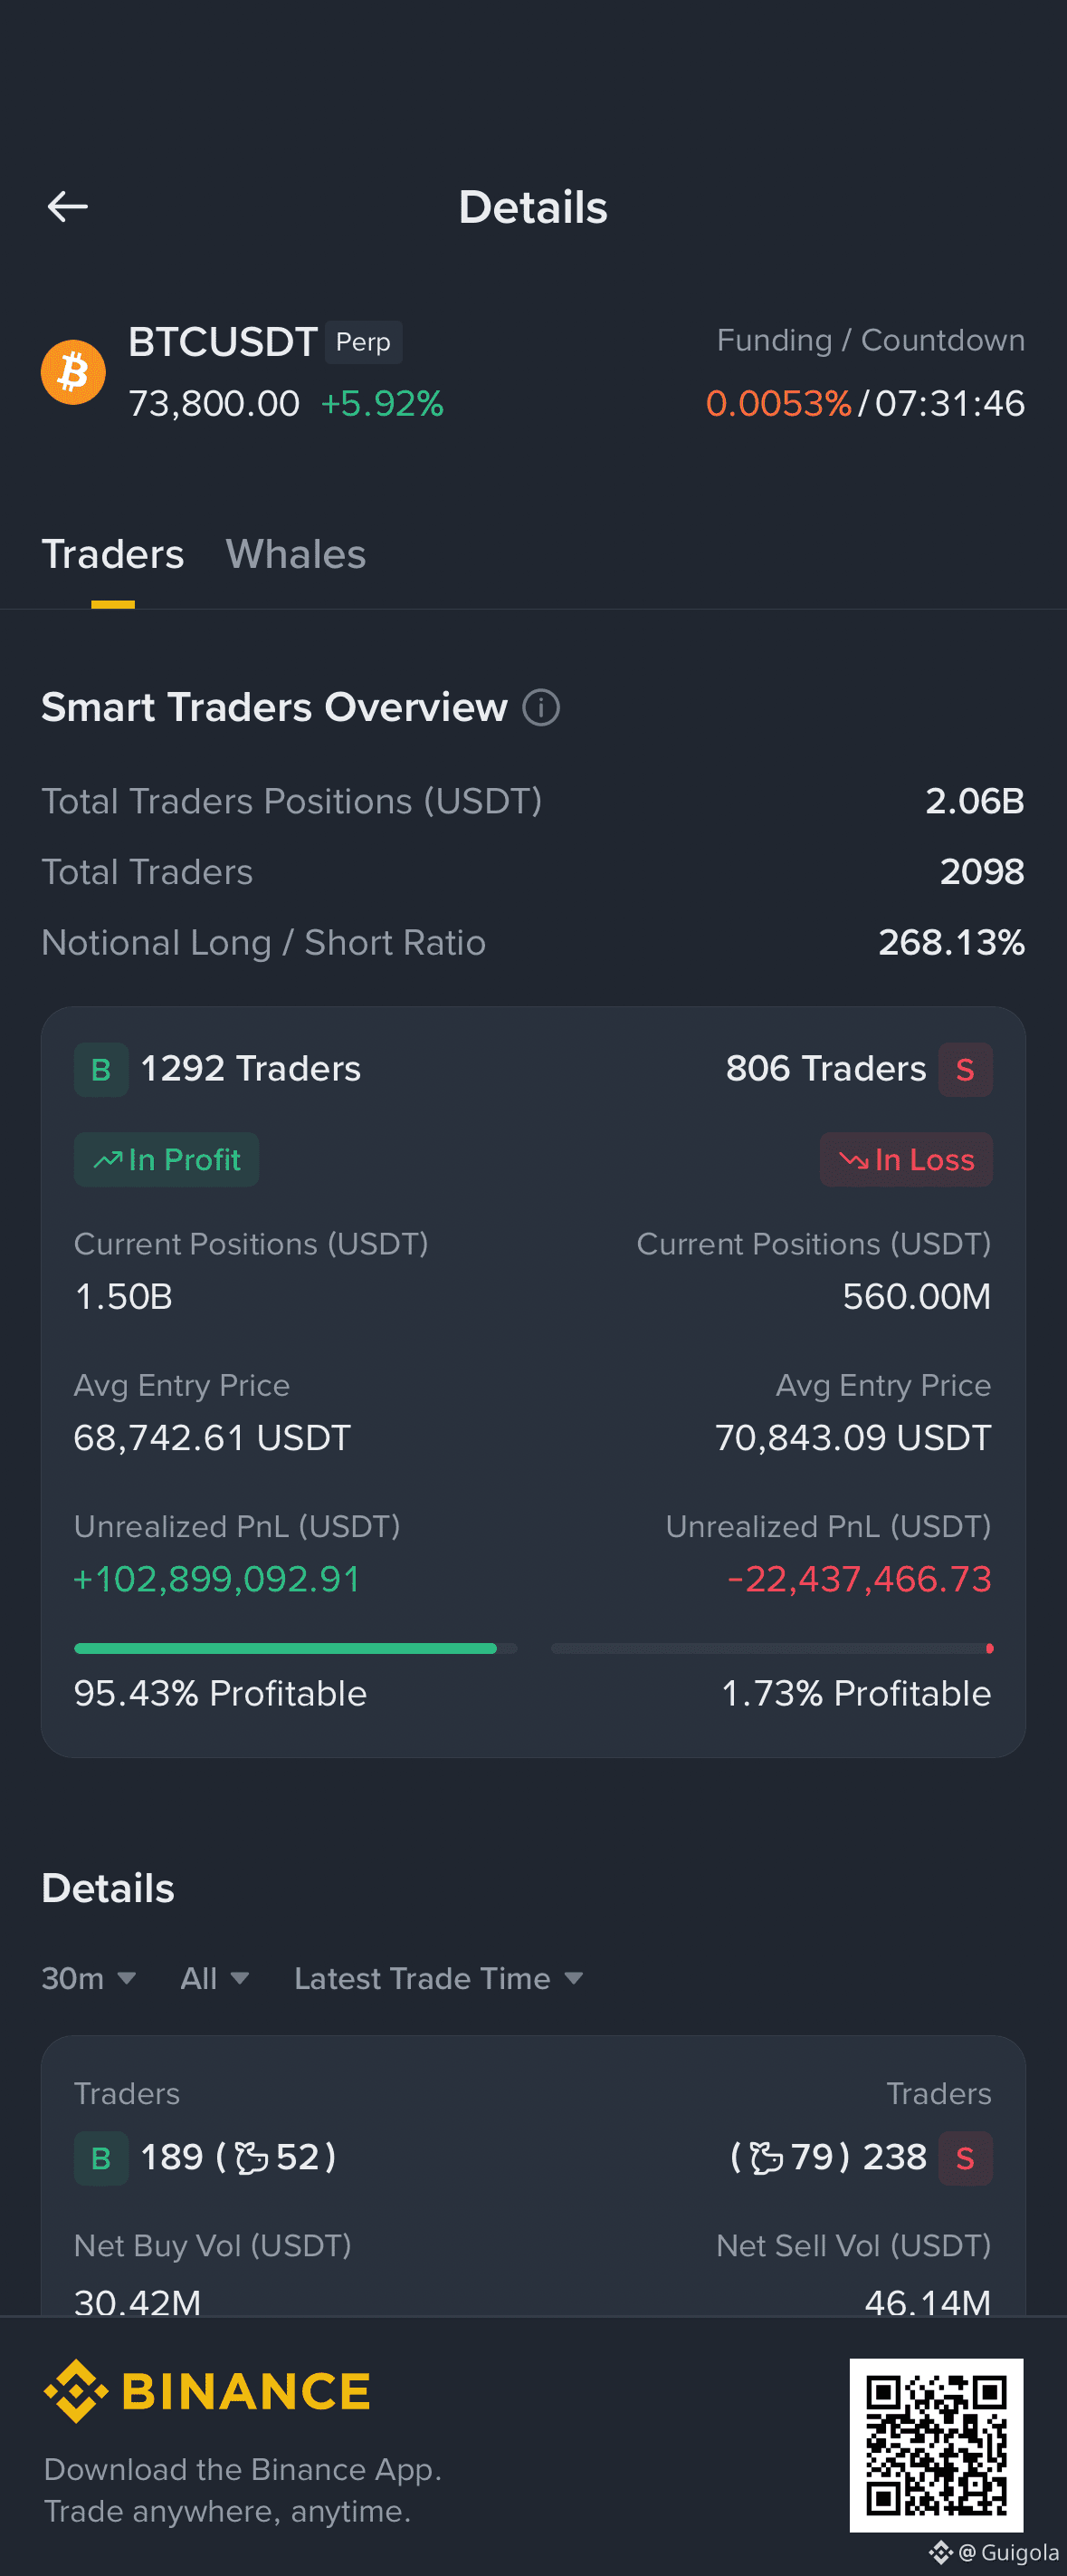
Task: Switch to the Whales tab
Action: tap(296, 554)
